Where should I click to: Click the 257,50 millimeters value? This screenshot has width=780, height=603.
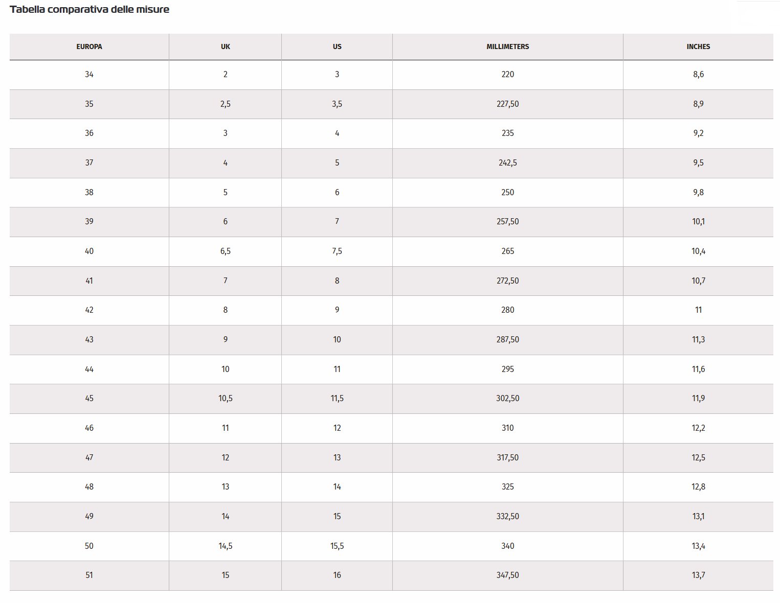[507, 222]
